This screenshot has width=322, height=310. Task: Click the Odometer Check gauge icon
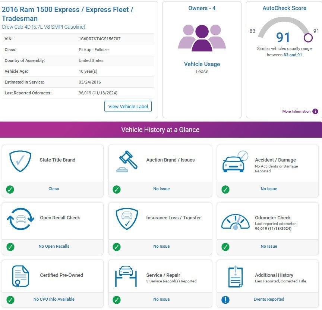[x=235, y=222]
